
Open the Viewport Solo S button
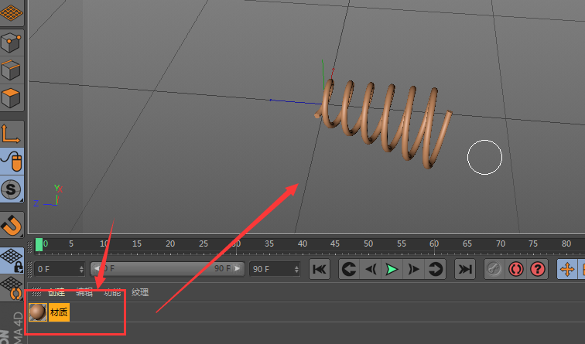pos(12,189)
